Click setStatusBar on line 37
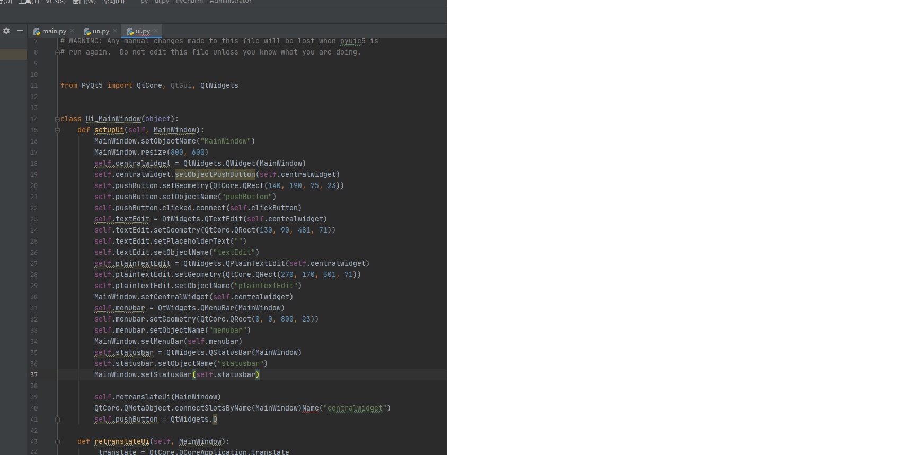This screenshot has width=920, height=455. (166, 375)
